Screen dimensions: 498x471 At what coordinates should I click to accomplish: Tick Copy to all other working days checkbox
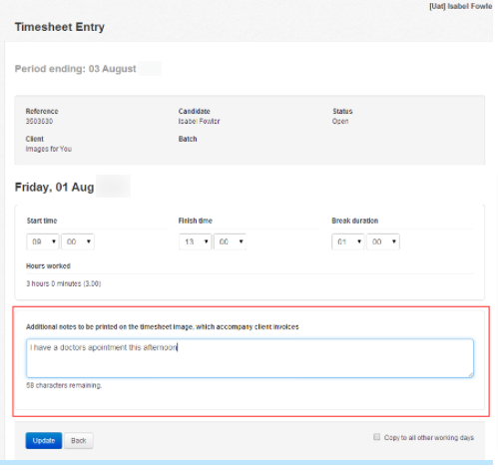(x=376, y=437)
